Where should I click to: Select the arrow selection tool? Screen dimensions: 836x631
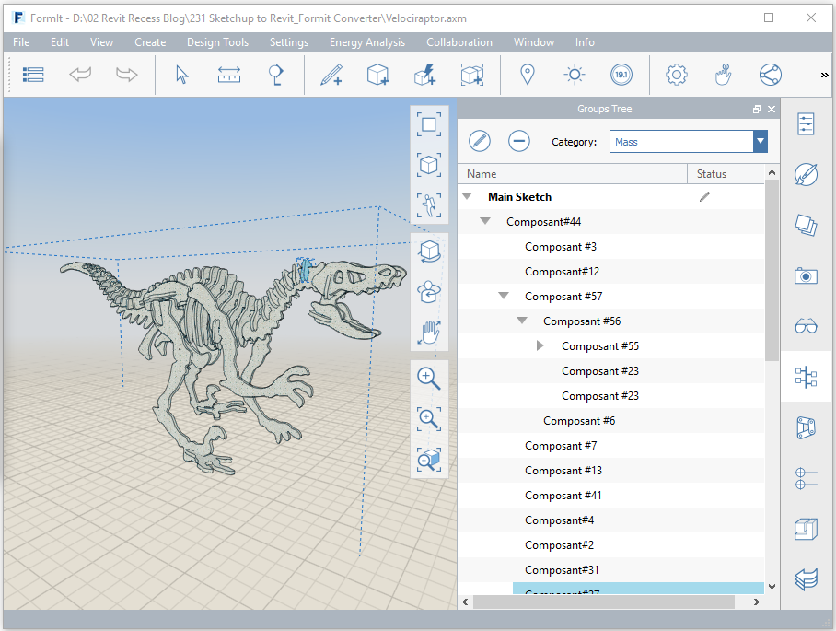[181, 74]
